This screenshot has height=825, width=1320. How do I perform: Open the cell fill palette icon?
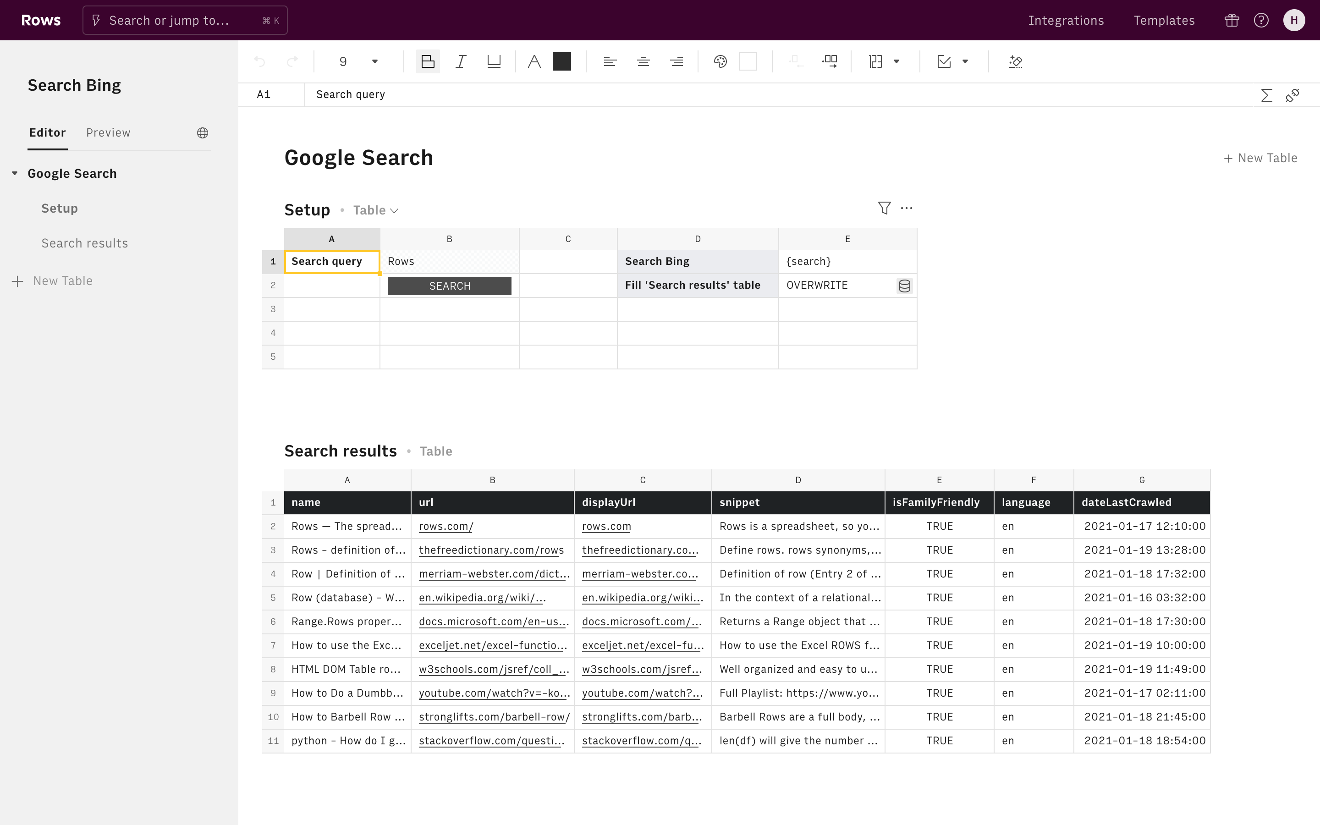pos(720,62)
